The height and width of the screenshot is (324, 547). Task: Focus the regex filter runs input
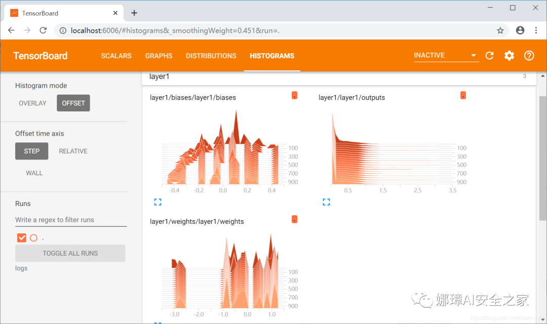(71, 220)
